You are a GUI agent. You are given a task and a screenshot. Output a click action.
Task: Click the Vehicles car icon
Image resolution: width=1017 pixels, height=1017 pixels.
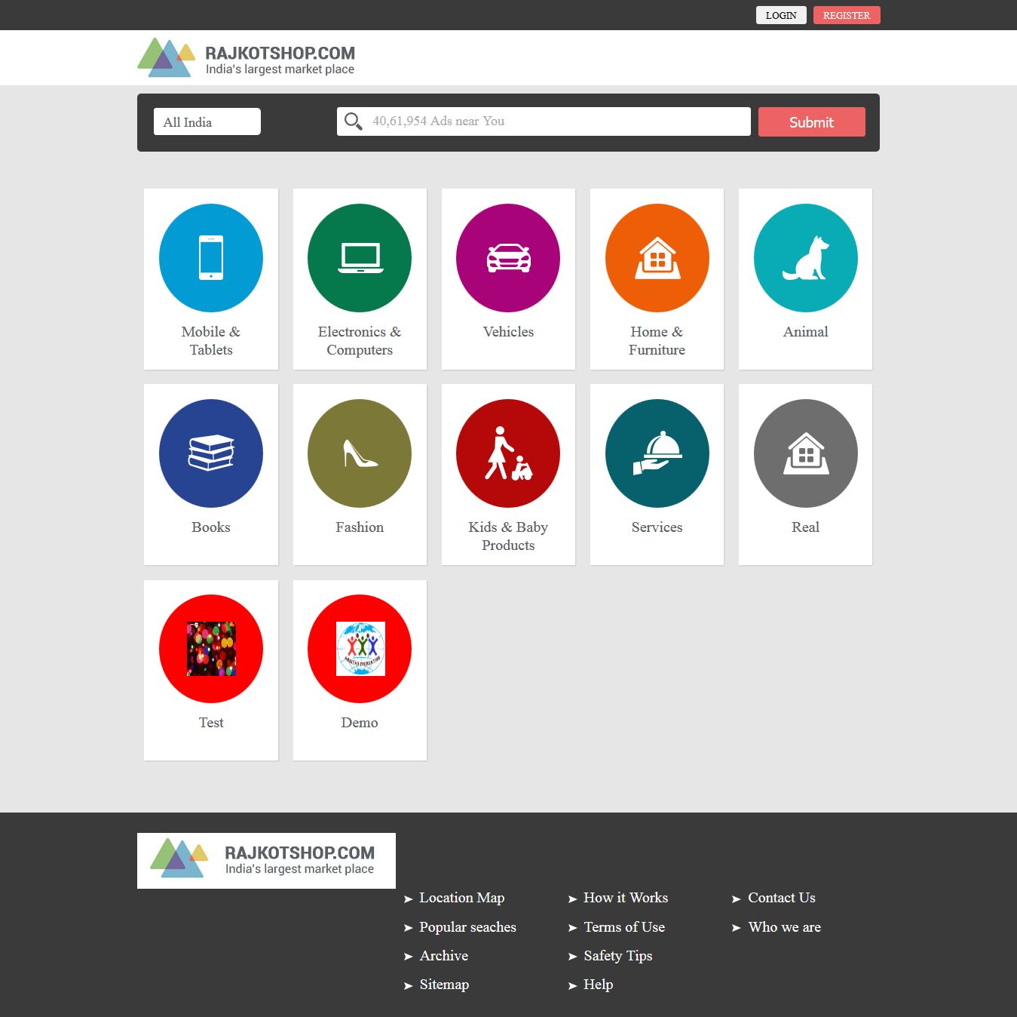pos(508,258)
